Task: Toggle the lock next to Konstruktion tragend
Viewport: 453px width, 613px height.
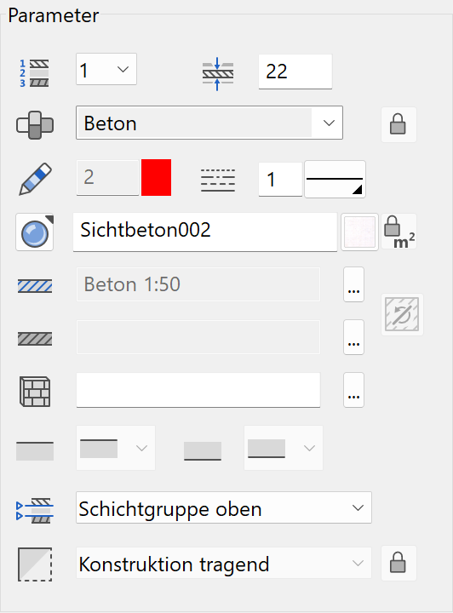Action: click(399, 563)
